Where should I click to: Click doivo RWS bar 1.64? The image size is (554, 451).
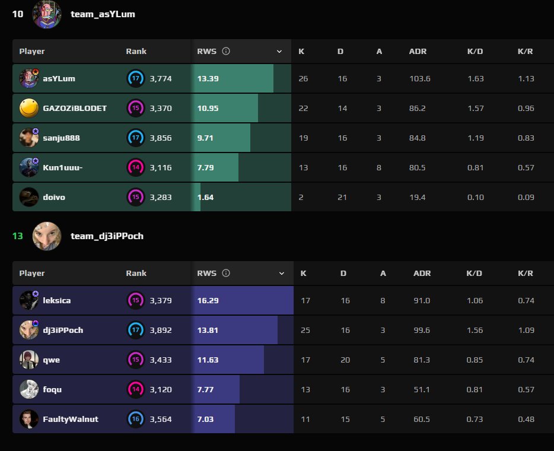coord(196,197)
